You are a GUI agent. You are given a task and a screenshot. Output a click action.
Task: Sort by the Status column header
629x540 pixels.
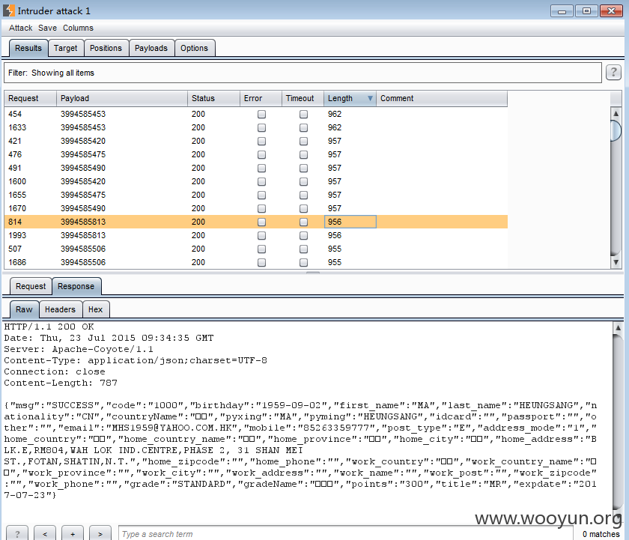coord(214,98)
